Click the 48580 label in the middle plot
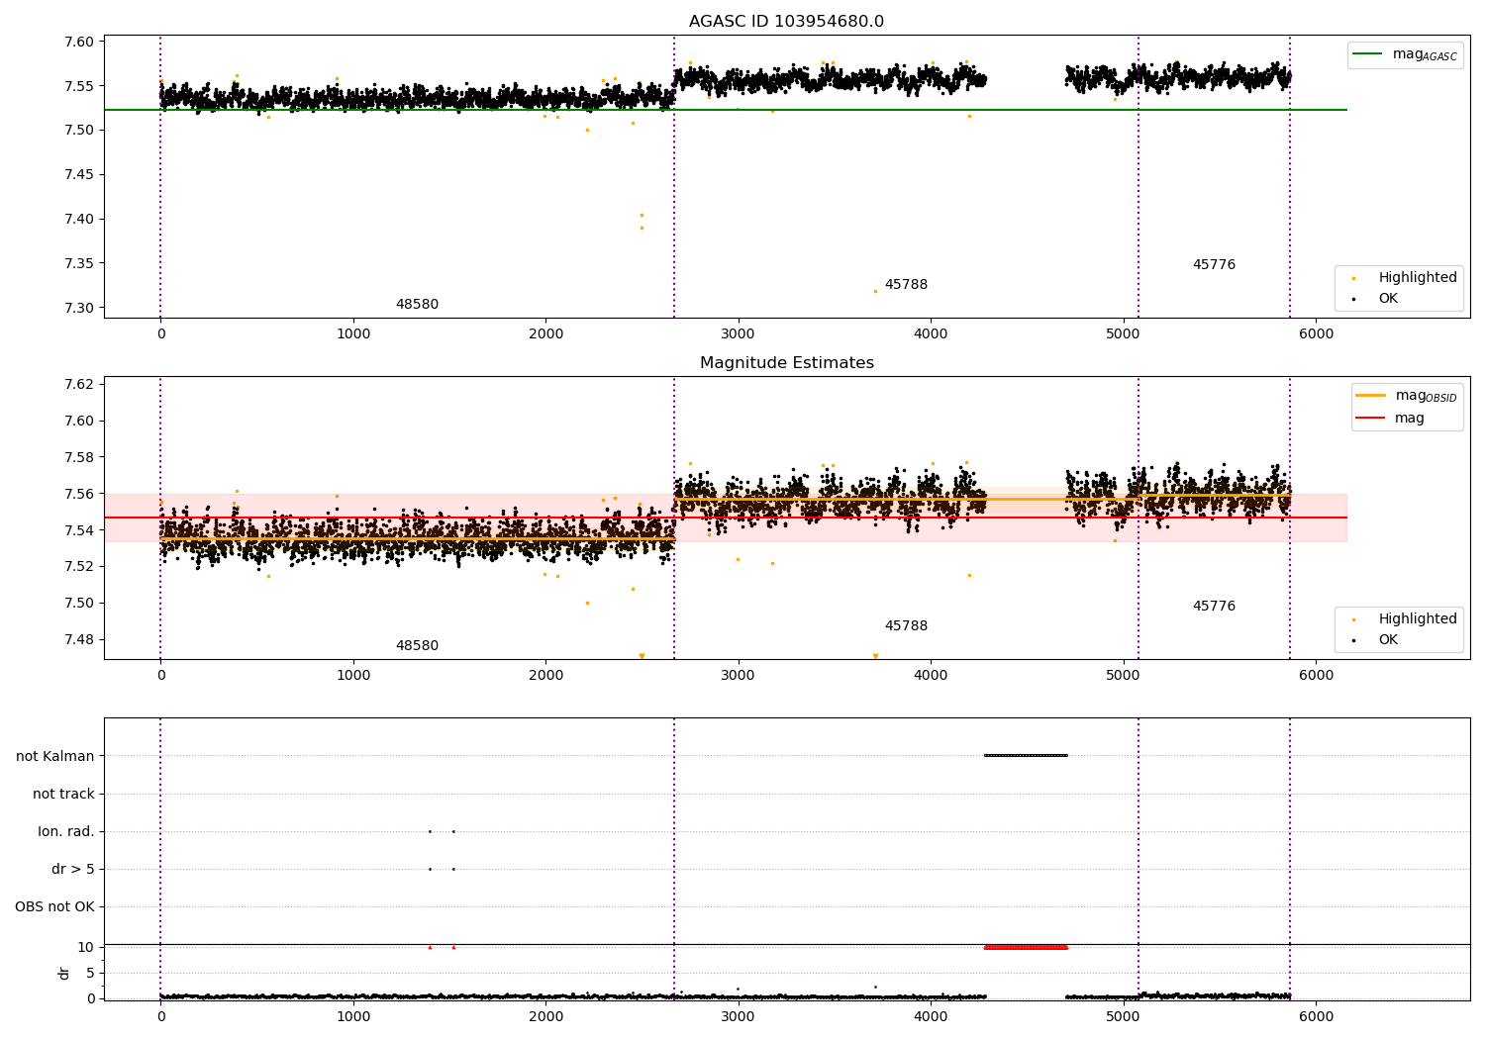 tap(417, 646)
